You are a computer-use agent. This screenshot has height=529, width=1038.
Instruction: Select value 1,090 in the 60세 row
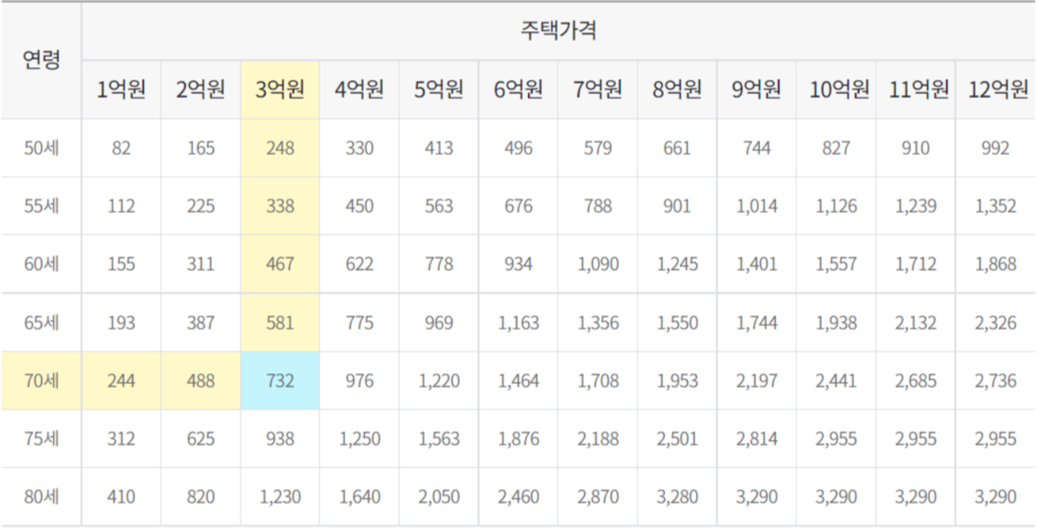[597, 264]
